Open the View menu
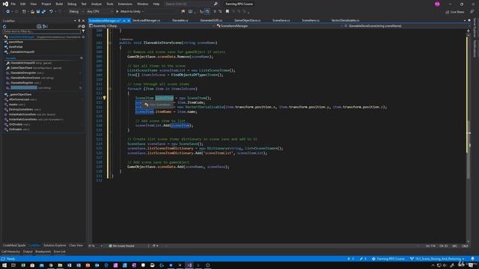The height and width of the screenshot is (269, 479). 33,4
